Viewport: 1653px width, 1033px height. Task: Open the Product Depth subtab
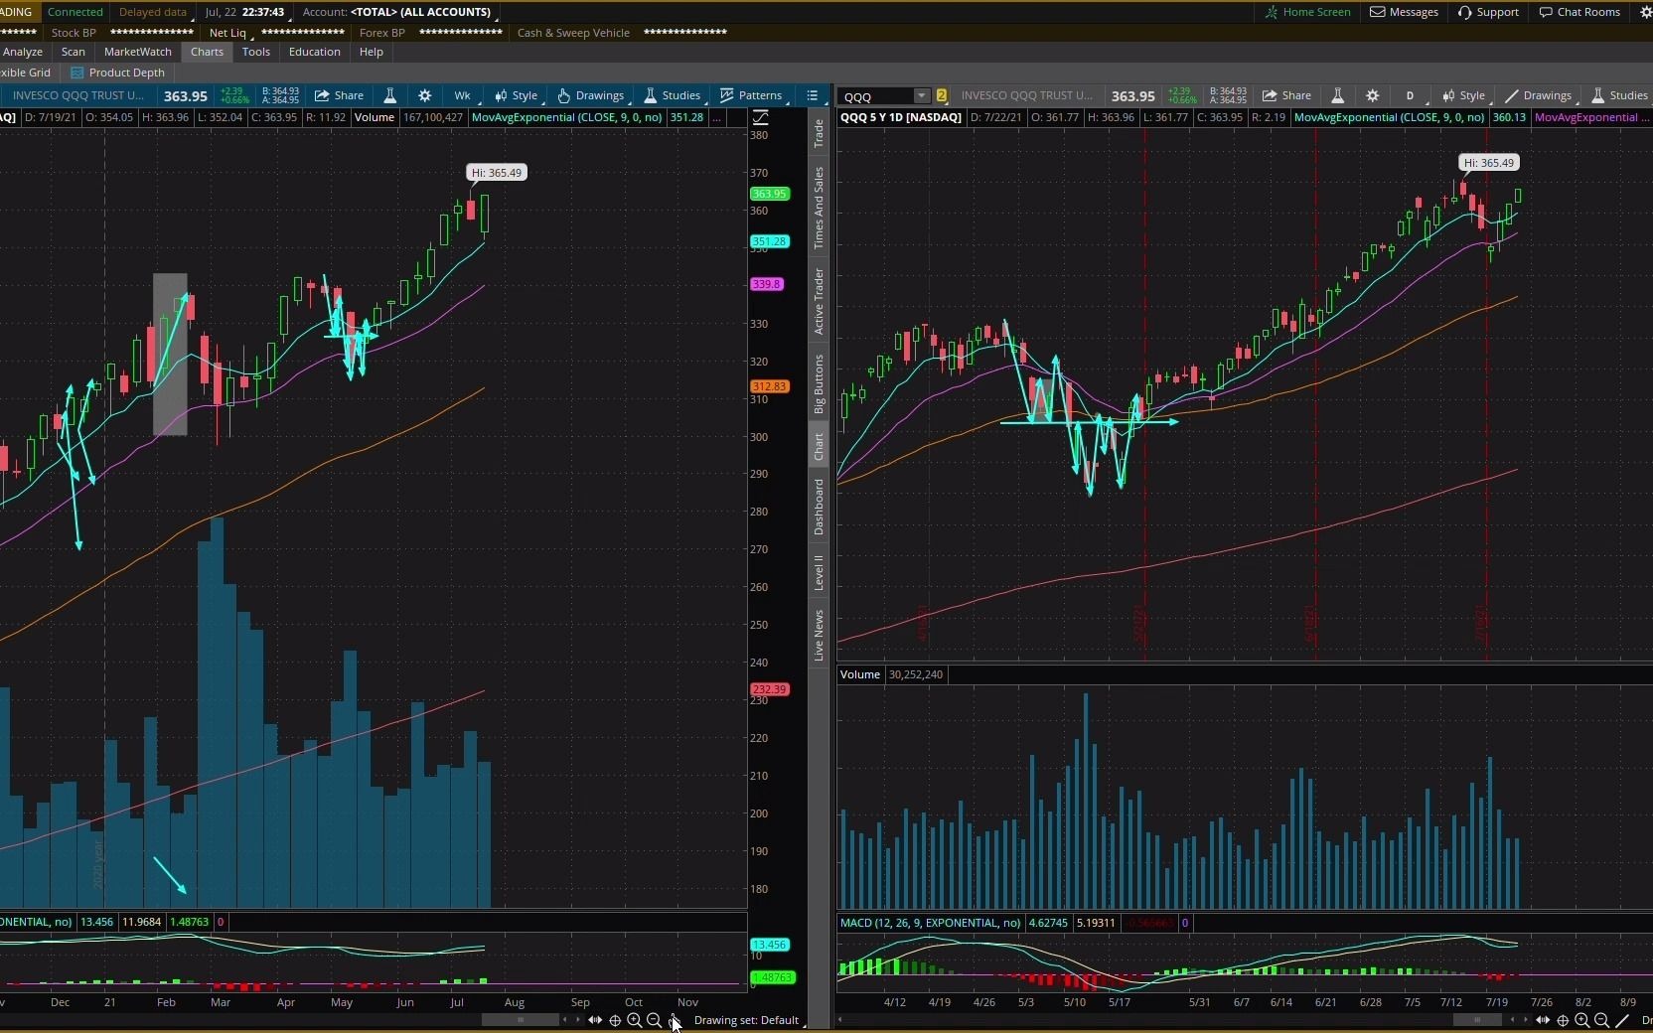(118, 73)
